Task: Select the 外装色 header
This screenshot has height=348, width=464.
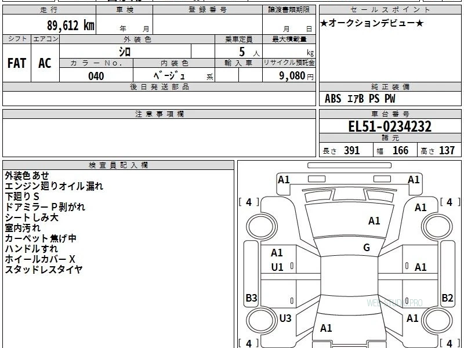Action: (137, 39)
